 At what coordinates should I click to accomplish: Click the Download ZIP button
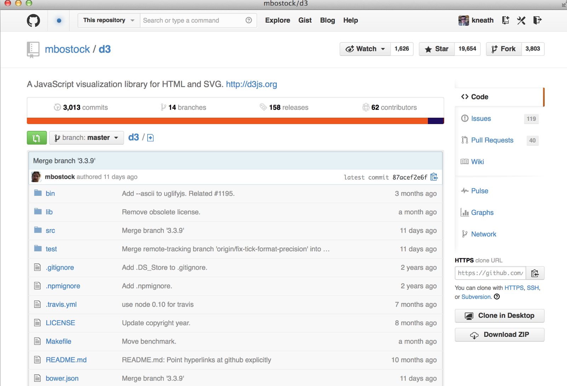coord(500,335)
